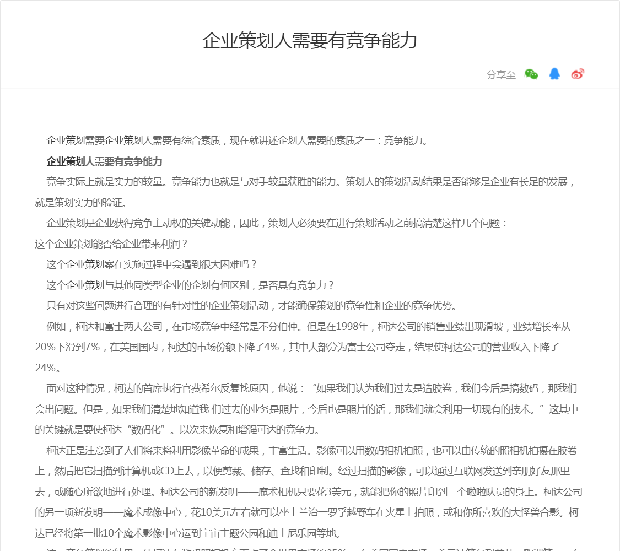Click the large page title at top
Image resolution: width=620 pixels, height=551 pixels.
click(310, 41)
